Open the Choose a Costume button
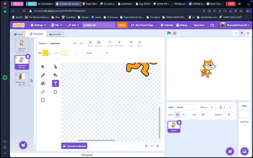253x158 pixels. tap(23, 145)
